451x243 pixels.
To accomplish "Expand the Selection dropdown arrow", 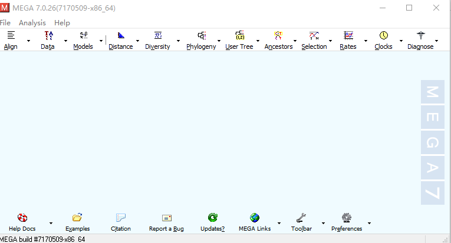I will (330, 41).
